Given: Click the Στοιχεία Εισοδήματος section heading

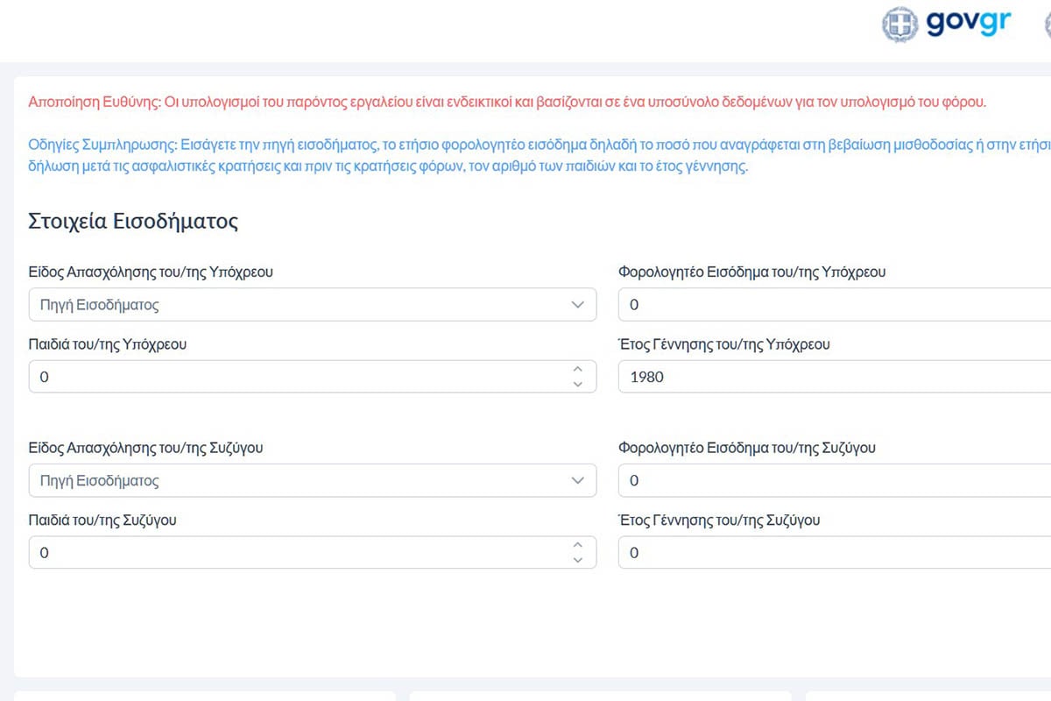Looking at the screenshot, I should [x=133, y=221].
